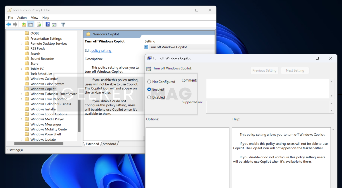Screen dimensions: 342x188
Task: Open the View menu
Action: pos(35,18)
